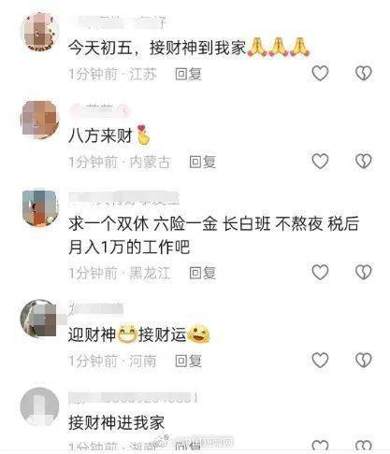Tap broken heart on the 黑龙江 comment

[364, 273]
